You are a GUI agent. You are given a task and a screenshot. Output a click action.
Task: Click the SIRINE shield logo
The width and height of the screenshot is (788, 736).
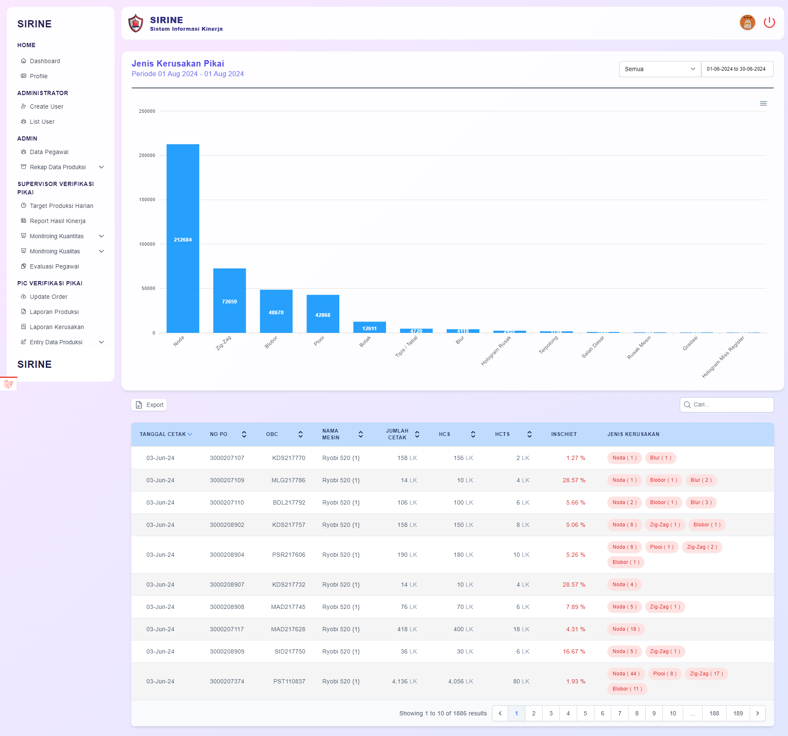coord(136,24)
